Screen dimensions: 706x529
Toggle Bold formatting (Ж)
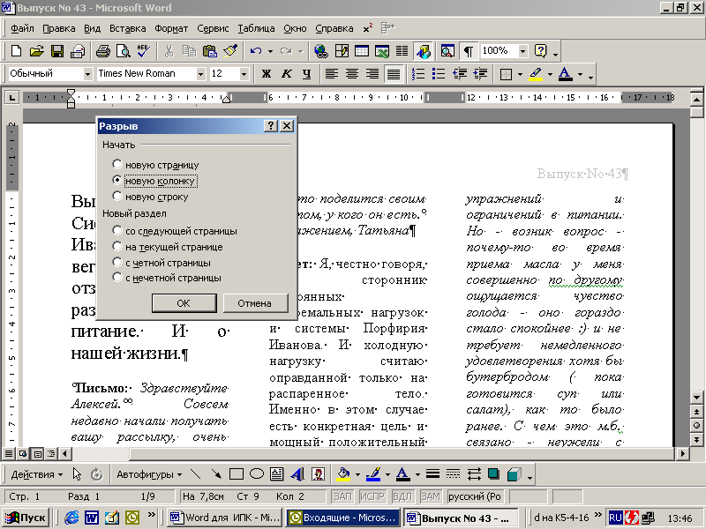(267, 74)
